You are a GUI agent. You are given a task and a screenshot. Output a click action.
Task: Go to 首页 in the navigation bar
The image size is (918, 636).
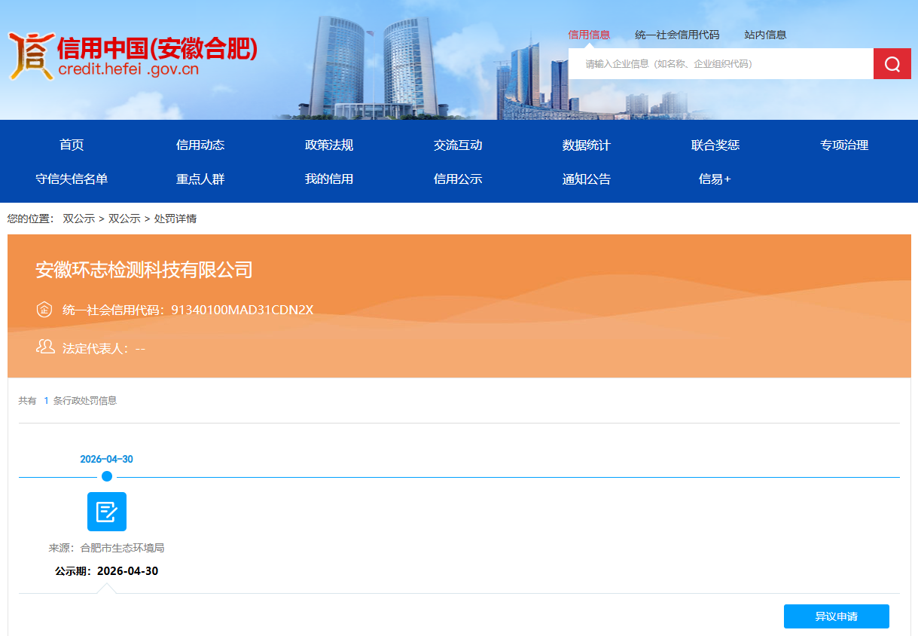72,145
